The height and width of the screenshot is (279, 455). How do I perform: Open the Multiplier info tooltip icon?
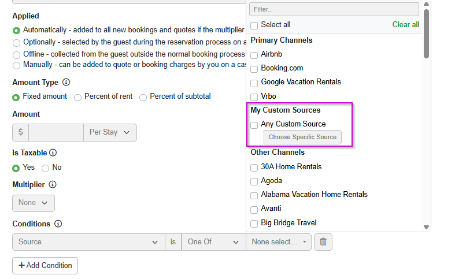coord(53,184)
